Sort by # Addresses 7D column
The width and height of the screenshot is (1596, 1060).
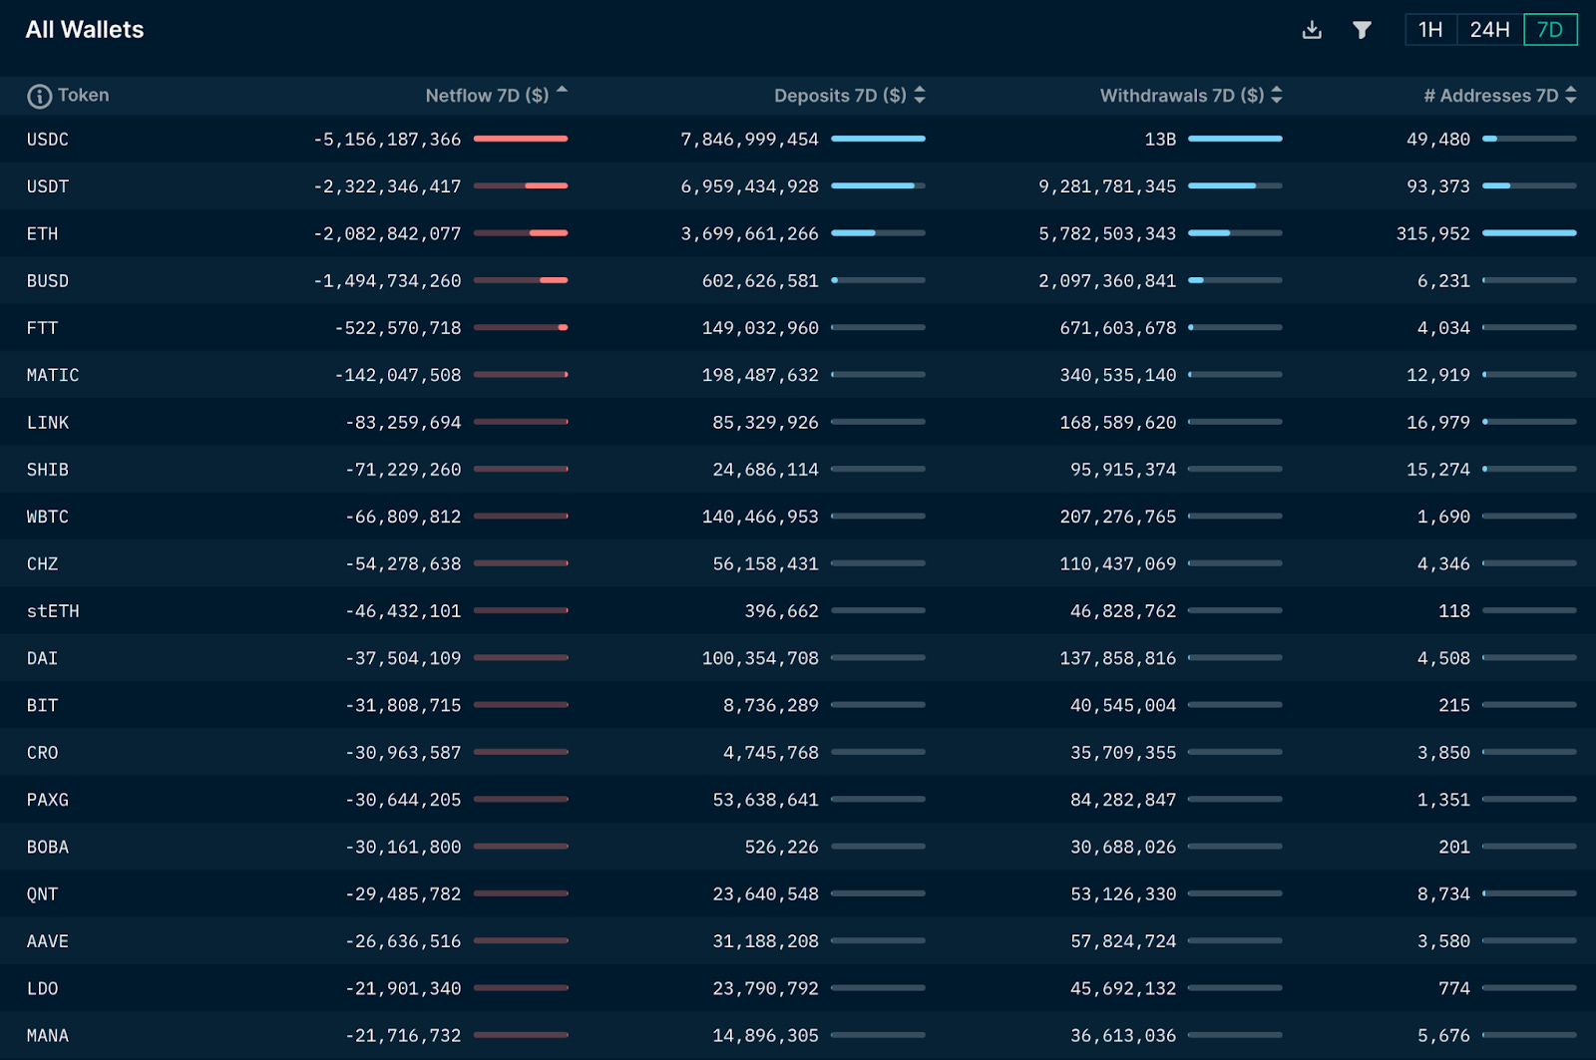(1500, 96)
